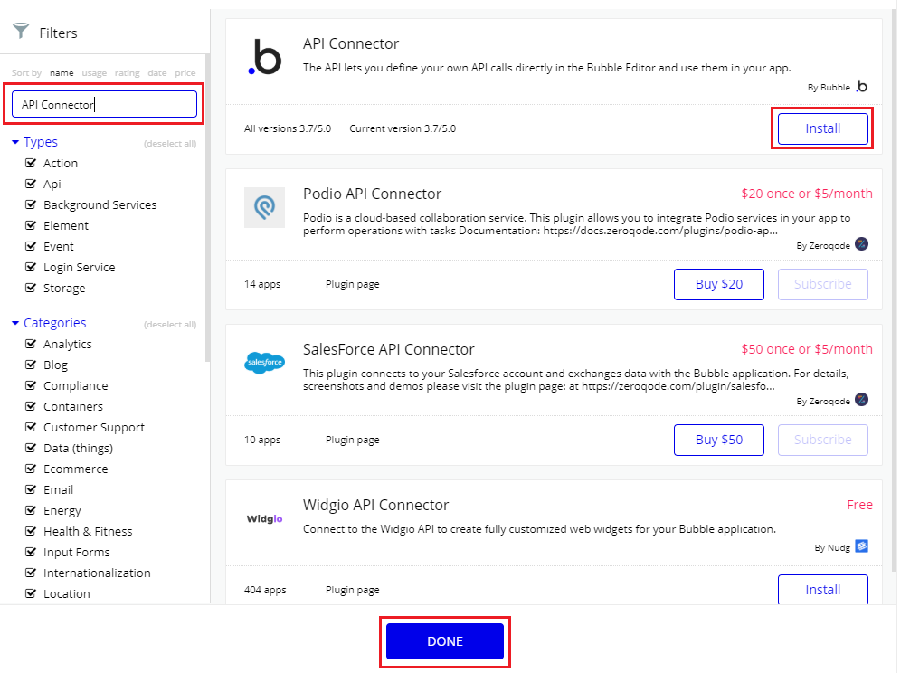Click the plugin search input field
The image size is (910, 673).
coord(104,104)
